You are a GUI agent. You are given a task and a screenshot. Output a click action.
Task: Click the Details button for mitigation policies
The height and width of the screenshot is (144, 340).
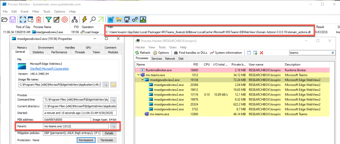click(x=109, y=133)
